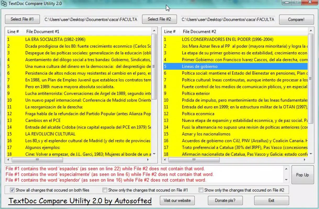This screenshot has height=209, width=319.
Task: Click Select File #1 button
Action: (x=22, y=19)
